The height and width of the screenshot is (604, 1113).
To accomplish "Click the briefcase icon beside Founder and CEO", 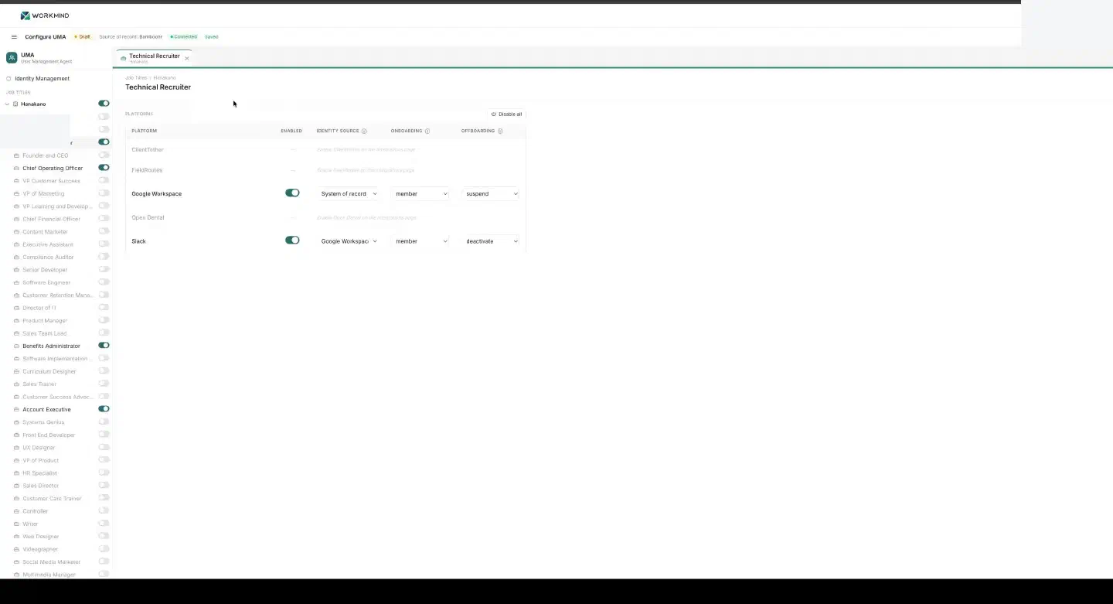I will [x=17, y=155].
